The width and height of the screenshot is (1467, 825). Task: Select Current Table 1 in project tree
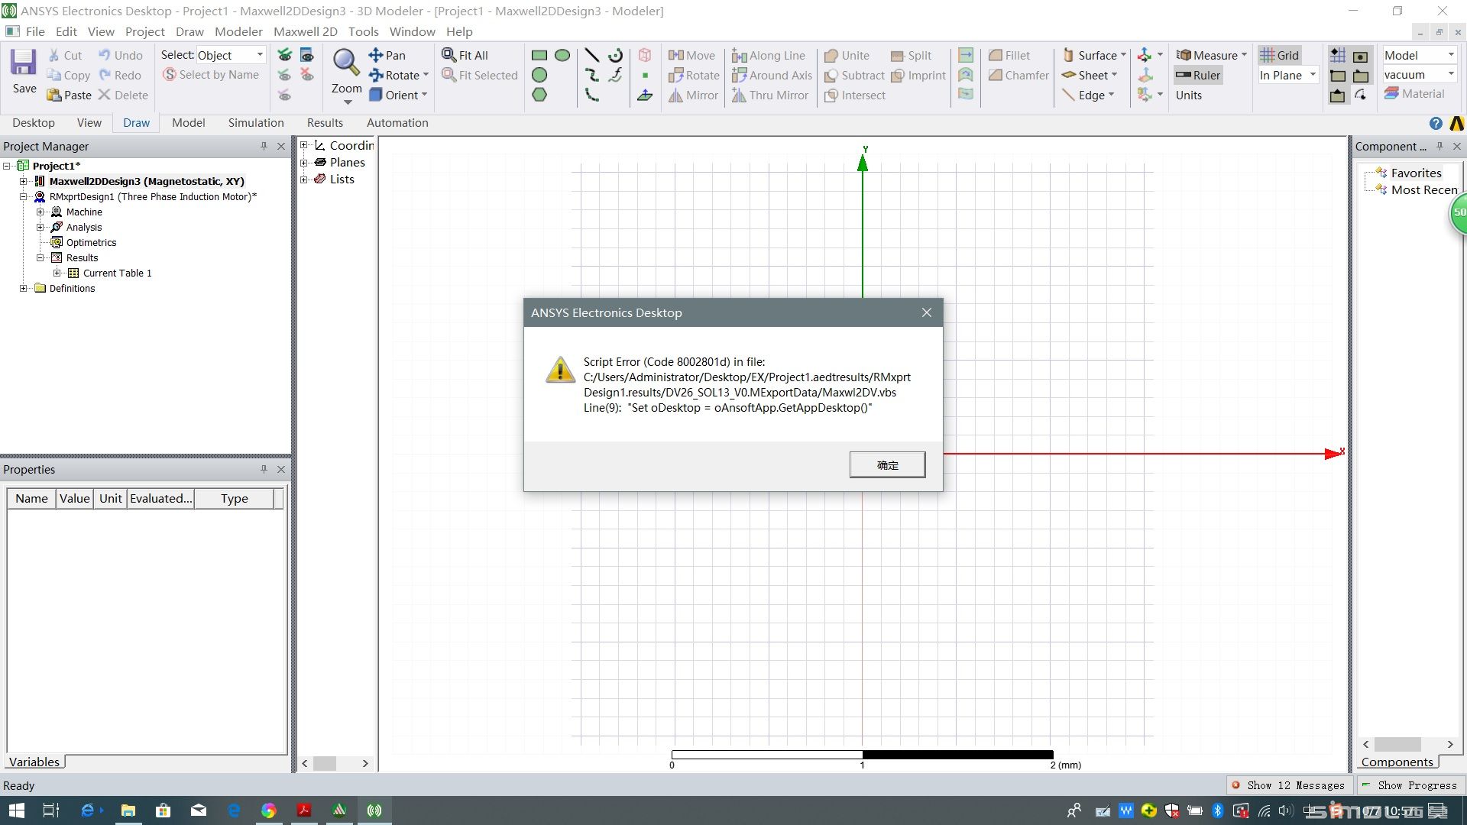coord(117,273)
